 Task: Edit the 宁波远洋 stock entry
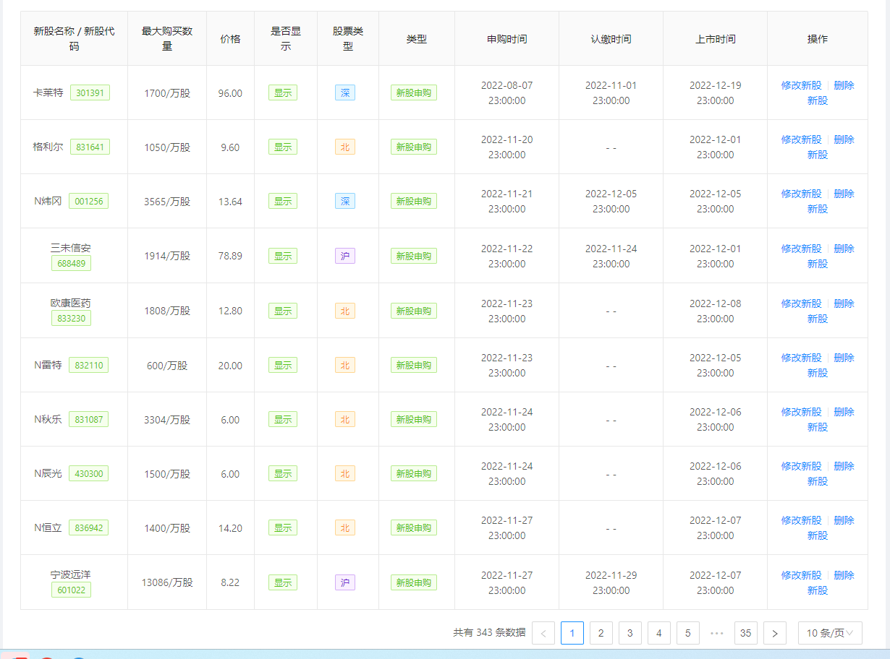(x=801, y=575)
